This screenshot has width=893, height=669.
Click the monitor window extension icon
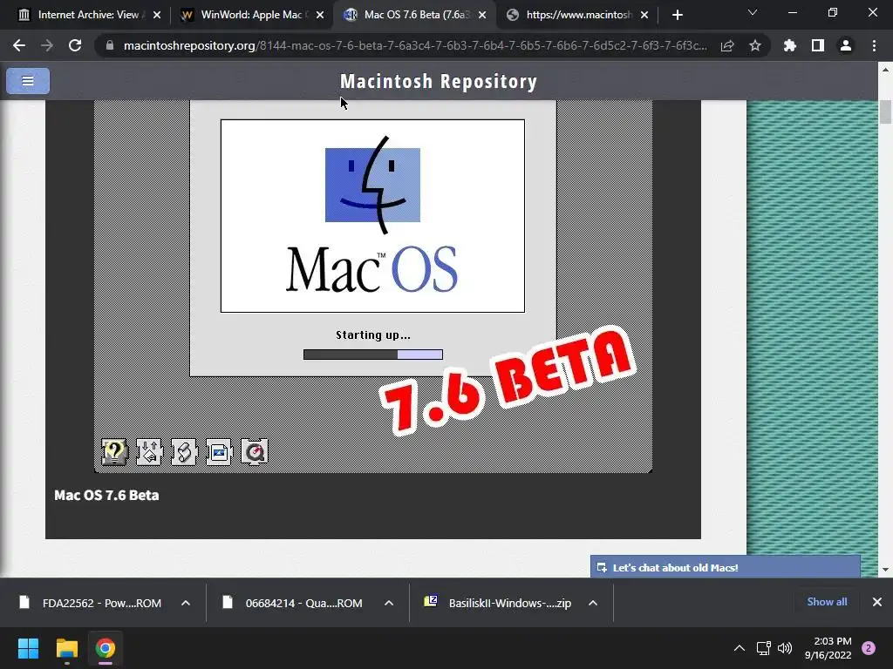(219, 452)
